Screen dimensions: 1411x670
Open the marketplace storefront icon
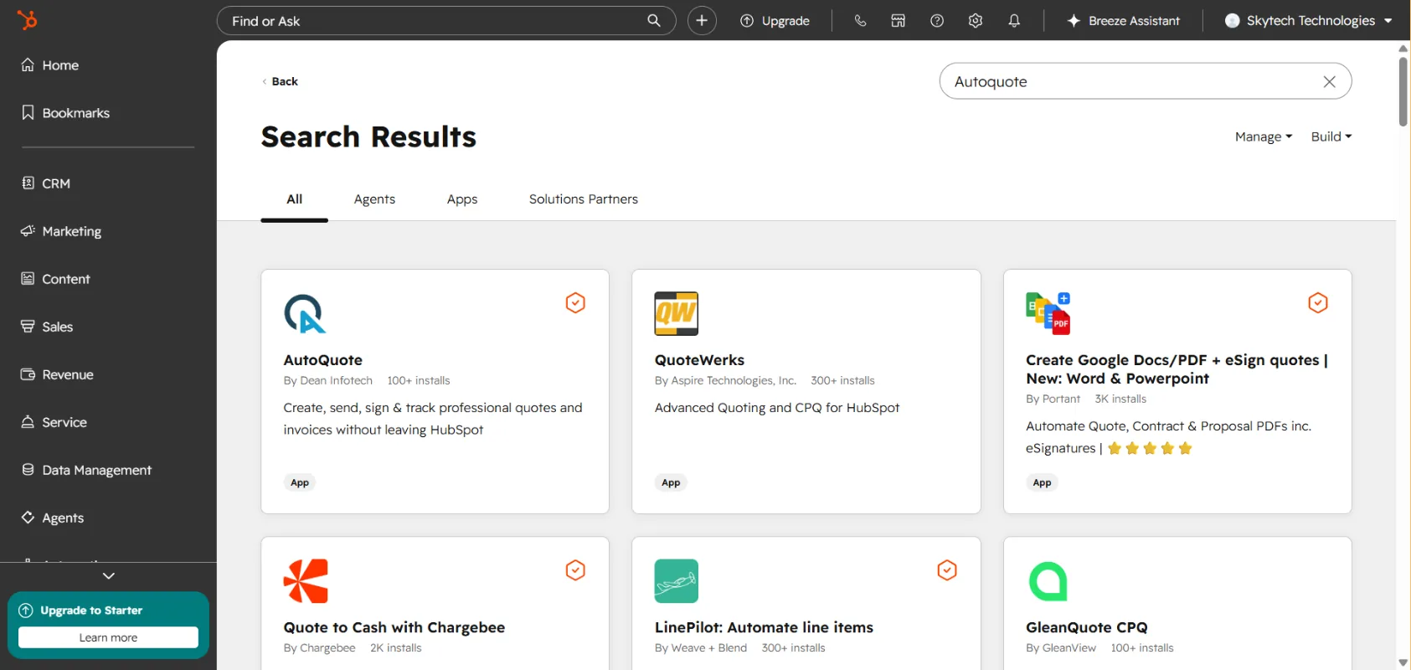898,20
